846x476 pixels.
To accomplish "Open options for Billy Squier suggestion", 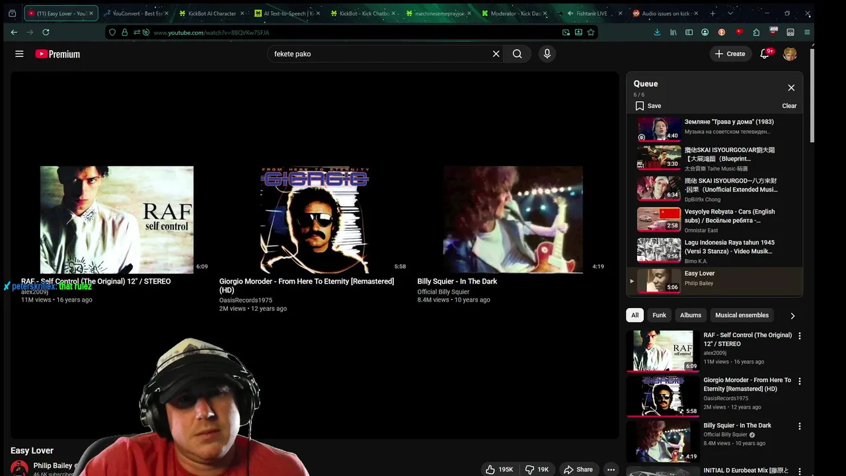I will click(x=800, y=426).
